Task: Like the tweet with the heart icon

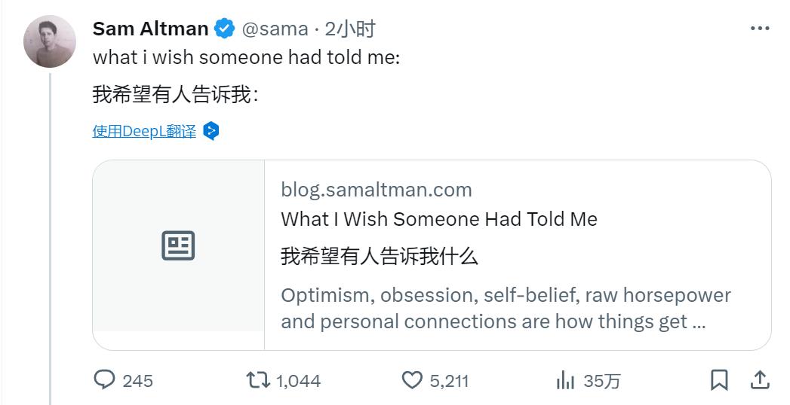Action: (x=412, y=380)
